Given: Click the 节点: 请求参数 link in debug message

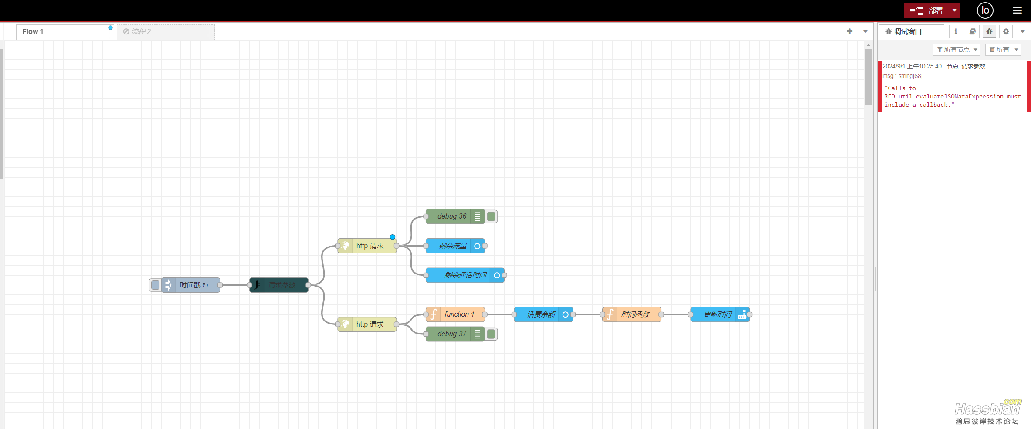Looking at the screenshot, I should pyautogui.click(x=966, y=66).
